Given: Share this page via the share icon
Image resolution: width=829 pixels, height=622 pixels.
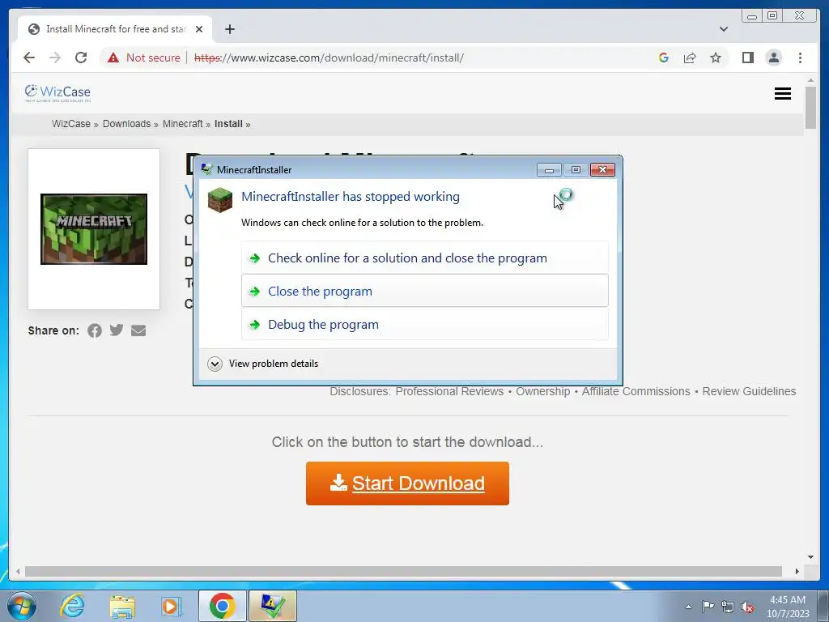Looking at the screenshot, I should 690,58.
